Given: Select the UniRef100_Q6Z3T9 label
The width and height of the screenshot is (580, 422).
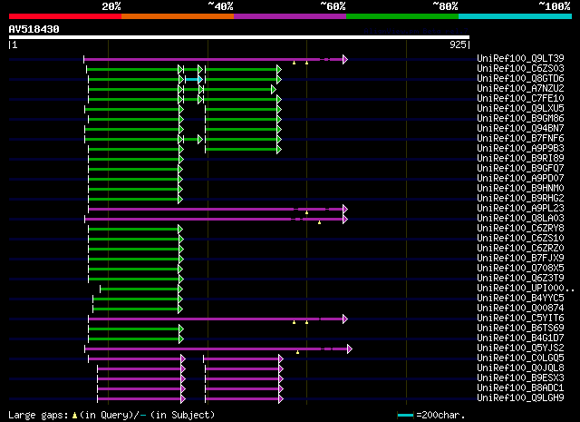Looking at the screenshot, I should tap(520, 279).
